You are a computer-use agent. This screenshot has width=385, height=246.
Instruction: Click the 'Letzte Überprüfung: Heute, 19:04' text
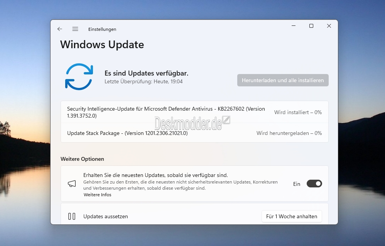[x=144, y=81]
